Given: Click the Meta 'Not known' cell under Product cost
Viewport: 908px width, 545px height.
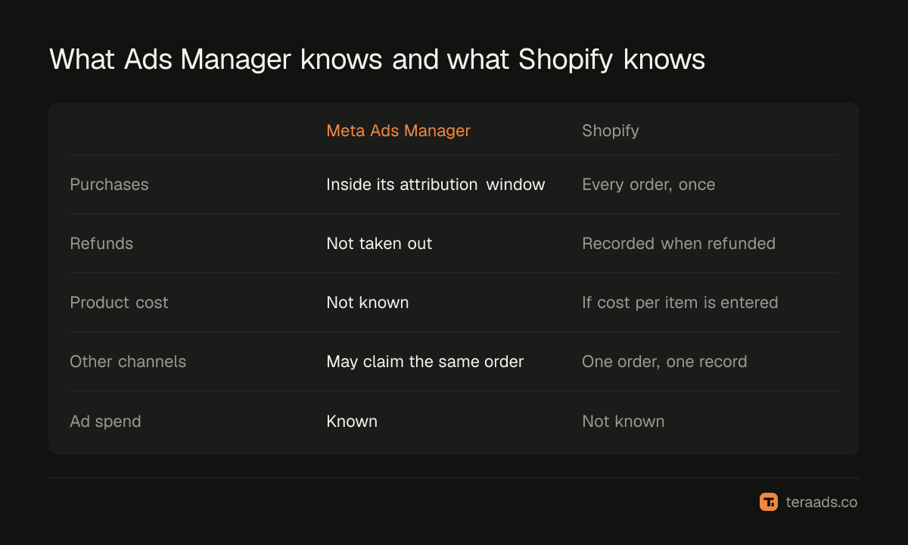Looking at the screenshot, I should (x=368, y=303).
